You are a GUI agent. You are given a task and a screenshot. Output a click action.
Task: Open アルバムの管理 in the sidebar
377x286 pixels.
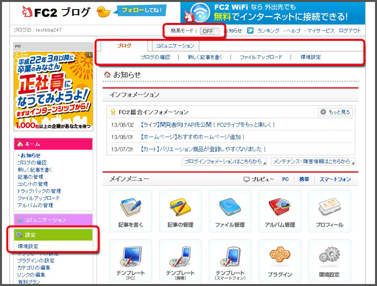click(35, 205)
